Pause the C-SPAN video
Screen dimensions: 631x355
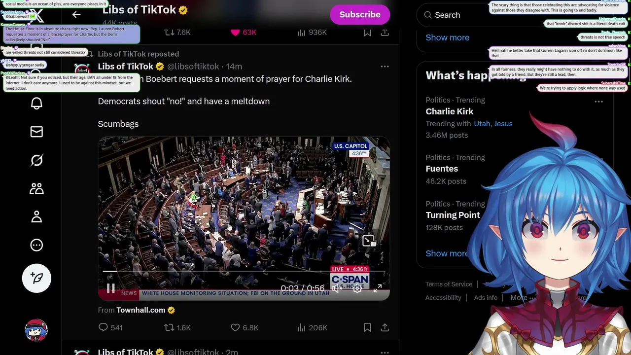point(110,288)
